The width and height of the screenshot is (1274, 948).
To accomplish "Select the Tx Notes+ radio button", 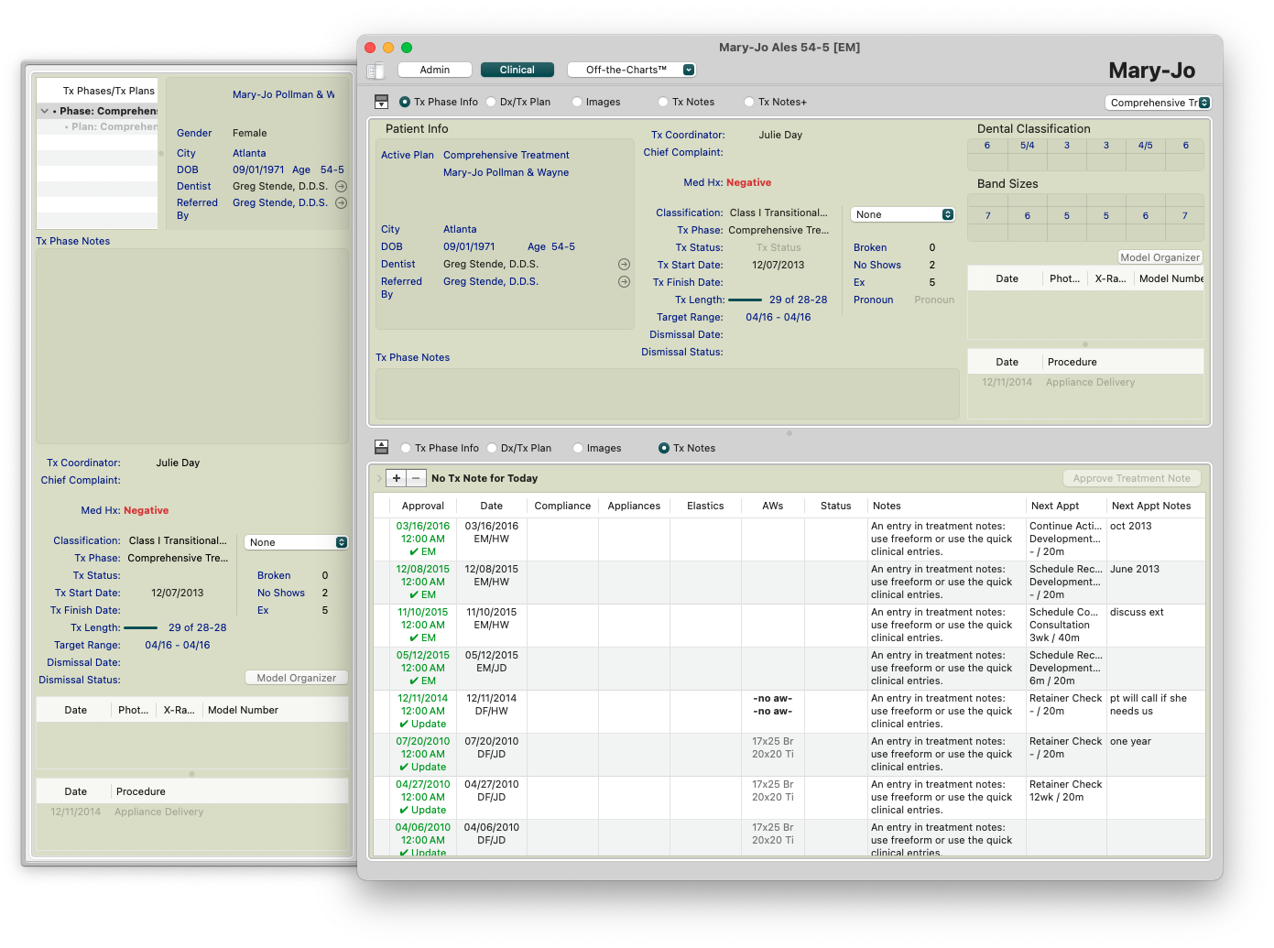I will [750, 103].
